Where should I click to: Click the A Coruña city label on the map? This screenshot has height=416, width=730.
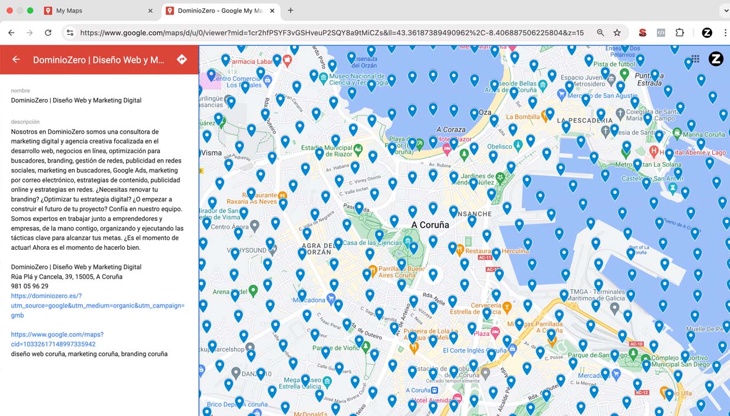430,225
